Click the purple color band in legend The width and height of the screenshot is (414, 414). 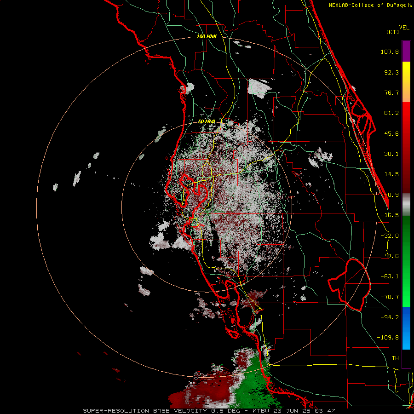tap(406, 51)
